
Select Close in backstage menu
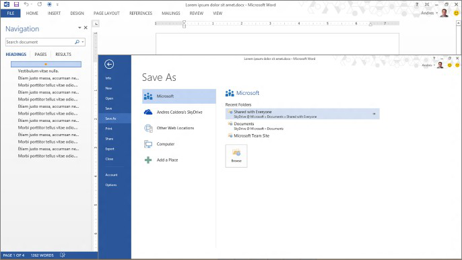[x=109, y=159]
